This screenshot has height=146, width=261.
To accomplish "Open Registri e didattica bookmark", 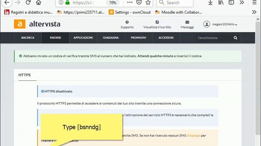I will click(28, 12).
